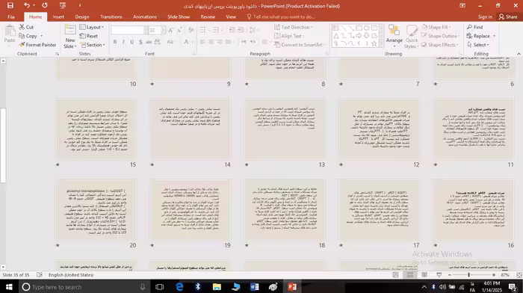The height and width of the screenshot is (293, 523).
Task: Click the PowerPoint taskbar icon
Action: click(x=292, y=287)
